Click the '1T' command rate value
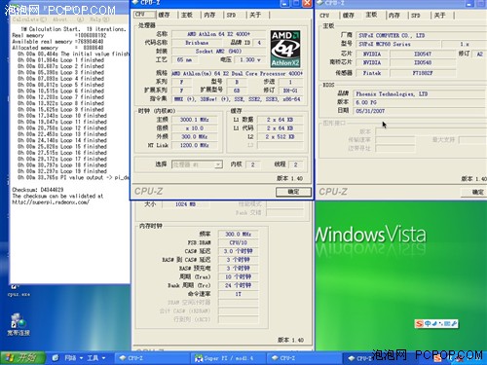This screenshot has width=487, height=365. click(x=239, y=294)
